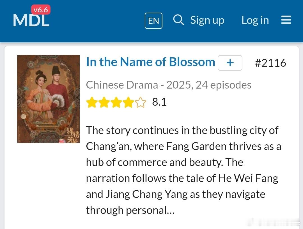Click the first yellow rating star
This screenshot has height=229, width=303.
[92, 102]
